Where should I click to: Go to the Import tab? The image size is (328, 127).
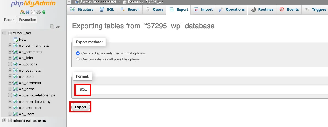tap(203, 10)
